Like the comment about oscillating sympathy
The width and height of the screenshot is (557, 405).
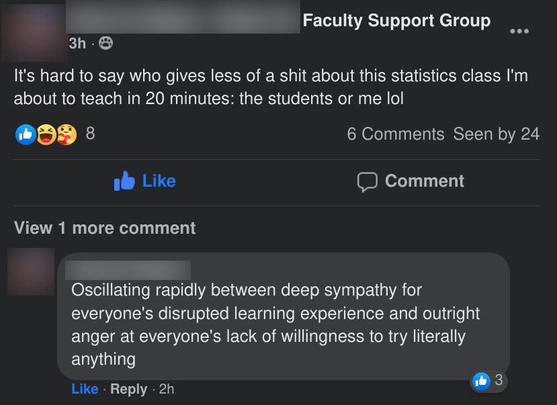click(x=85, y=389)
